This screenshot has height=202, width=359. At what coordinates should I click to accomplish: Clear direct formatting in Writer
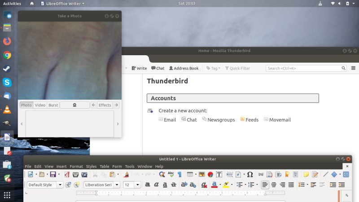tap(204, 184)
